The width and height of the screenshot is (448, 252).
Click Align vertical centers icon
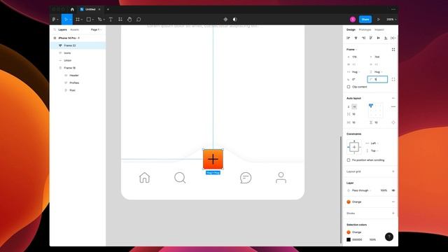378,38
